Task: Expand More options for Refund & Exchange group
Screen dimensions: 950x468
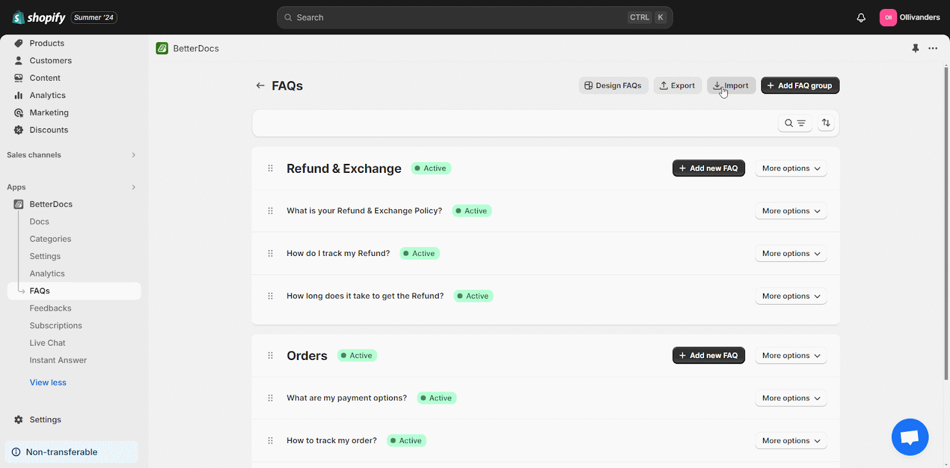Action: (790, 168)
